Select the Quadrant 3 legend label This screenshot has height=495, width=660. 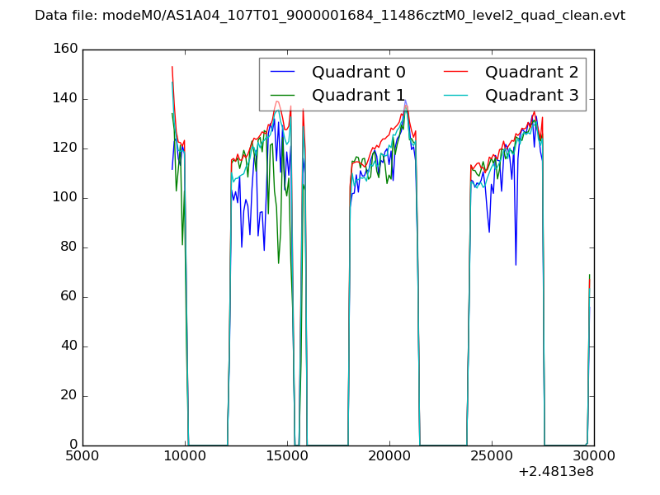tap(531, 95)
